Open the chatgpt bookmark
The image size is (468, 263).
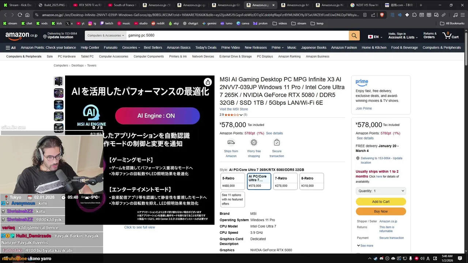pos(190,23)
